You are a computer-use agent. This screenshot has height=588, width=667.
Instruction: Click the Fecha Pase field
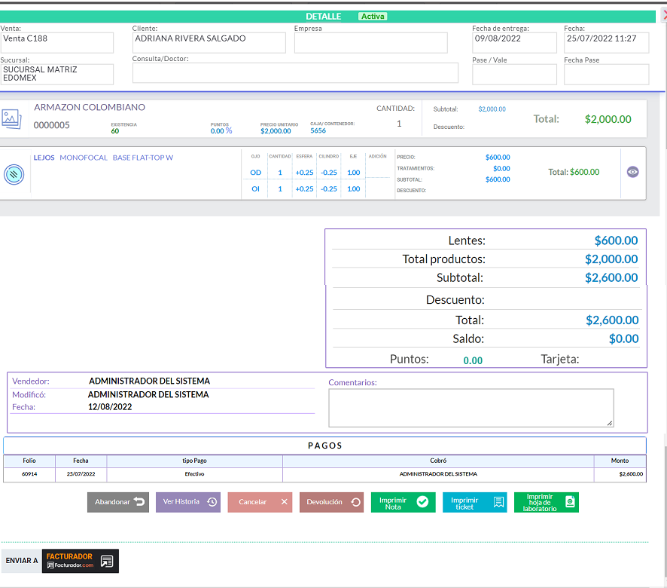607,74
